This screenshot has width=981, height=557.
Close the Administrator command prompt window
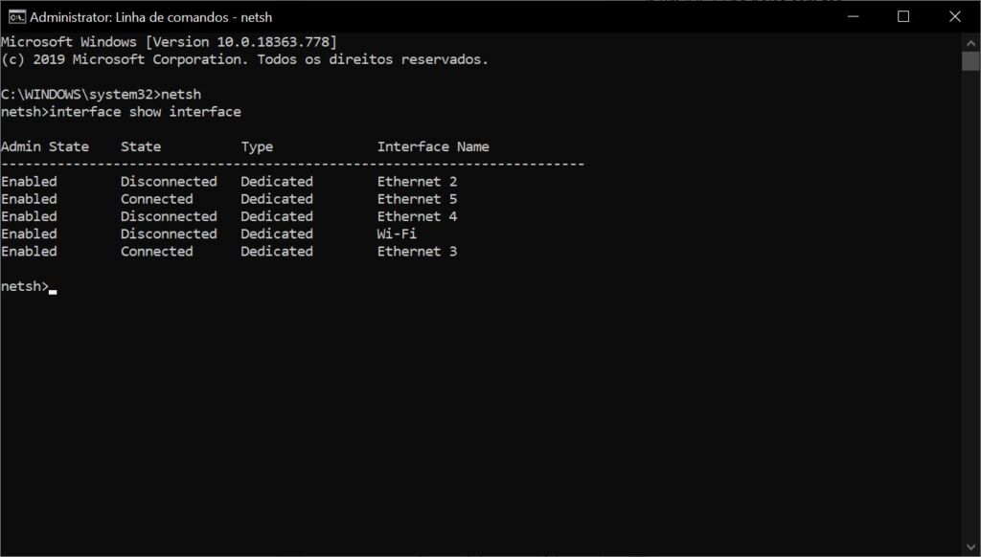pyautogui.click(x=955, y=17)
